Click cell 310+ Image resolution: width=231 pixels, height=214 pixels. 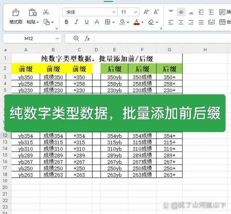(x=169, y=149)
